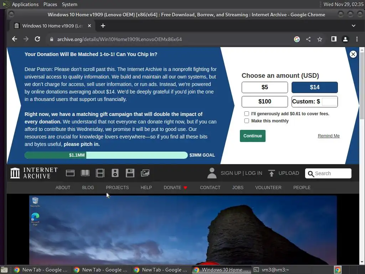This screenshot has height=274, width=365.
Task: Open the Software floppy icon
Action: (x=130, y=173)
